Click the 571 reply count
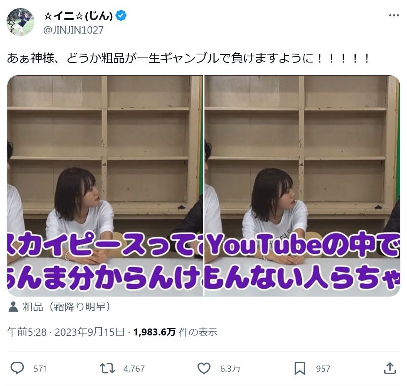The image size is (407, 386). point(41,369)
